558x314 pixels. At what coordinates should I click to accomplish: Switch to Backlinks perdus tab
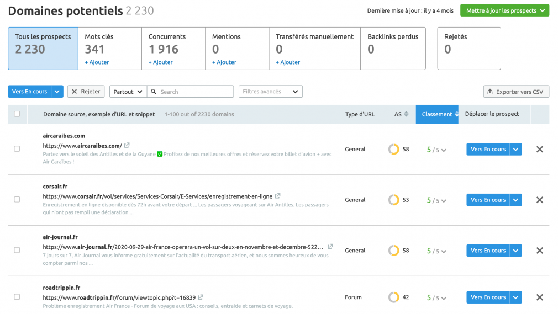[393, 49]
